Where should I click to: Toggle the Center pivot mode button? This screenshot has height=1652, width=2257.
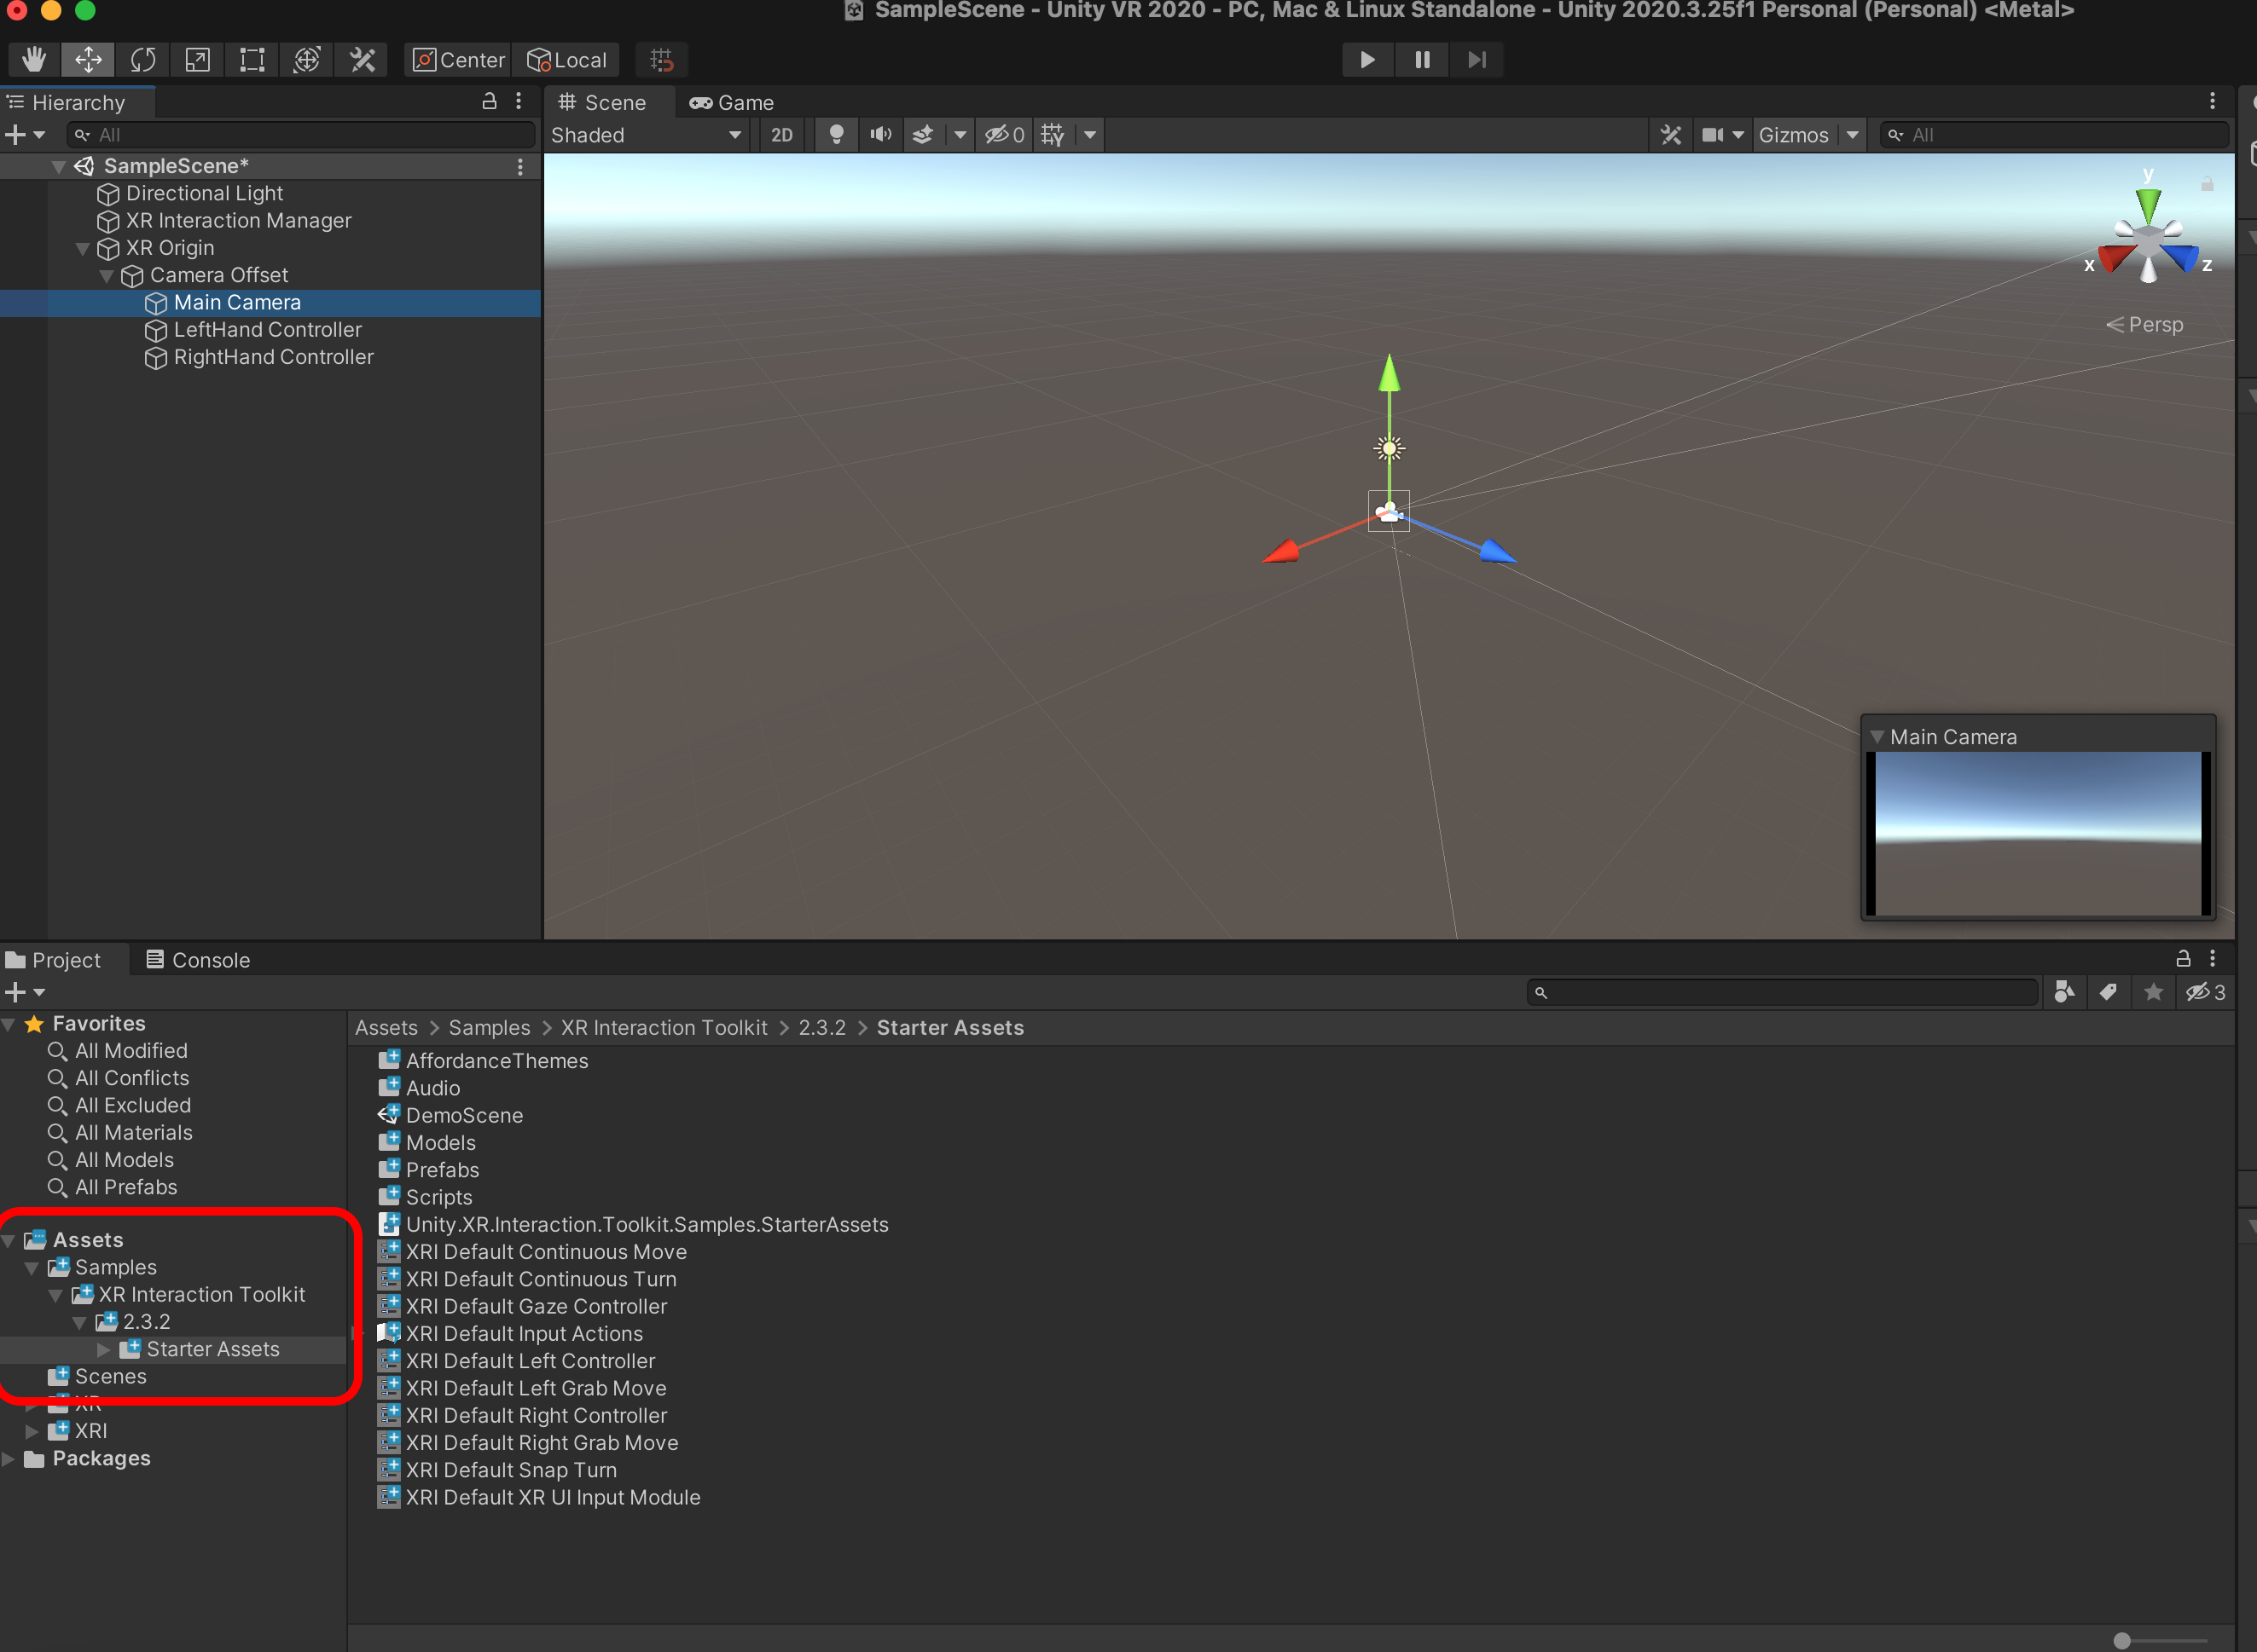pyautogui.click(x=459, y=60)
